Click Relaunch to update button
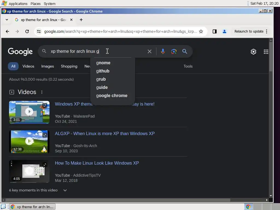Viewport: 280px width, 210px height. pyautogui.click(x=249, y=31)
